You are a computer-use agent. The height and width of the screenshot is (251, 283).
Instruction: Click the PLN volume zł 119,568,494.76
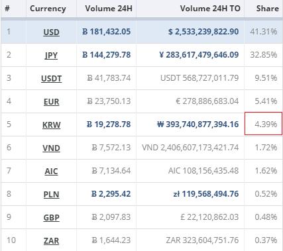point(206,194)
